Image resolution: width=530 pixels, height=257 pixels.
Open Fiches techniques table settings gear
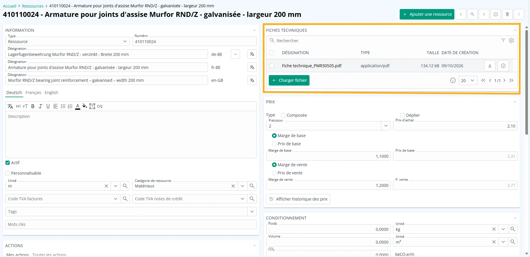click(x=511, y=40)
